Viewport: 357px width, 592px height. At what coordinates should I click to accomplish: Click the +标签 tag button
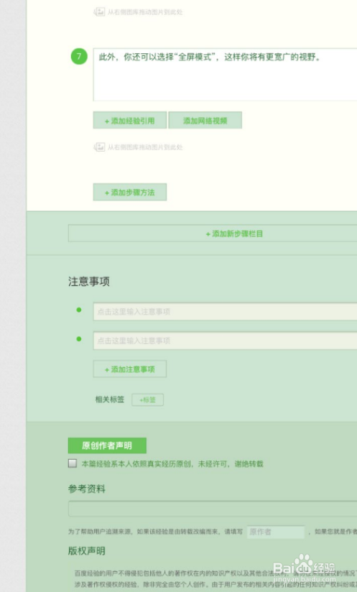147,400
